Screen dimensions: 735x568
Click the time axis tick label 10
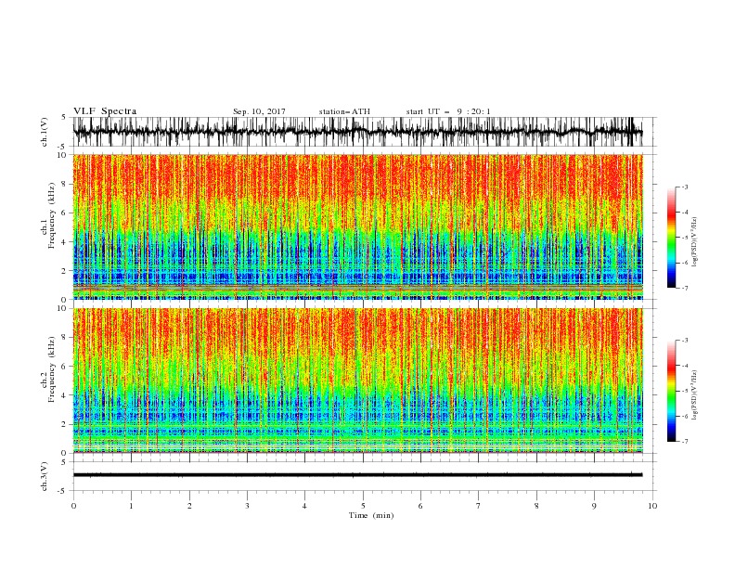[652, 506]
